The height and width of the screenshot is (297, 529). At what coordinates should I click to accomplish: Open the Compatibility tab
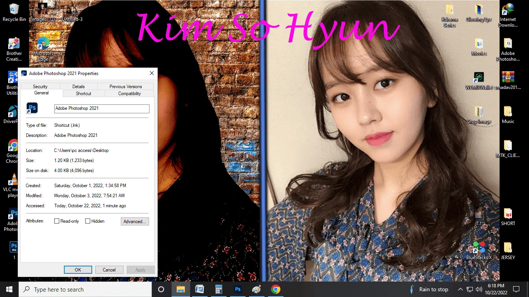coord(129,94)
